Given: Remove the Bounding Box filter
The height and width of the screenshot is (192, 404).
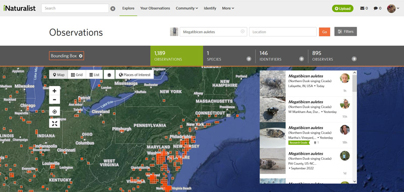Looking at the screenshot, I should [x=81, y=56].
